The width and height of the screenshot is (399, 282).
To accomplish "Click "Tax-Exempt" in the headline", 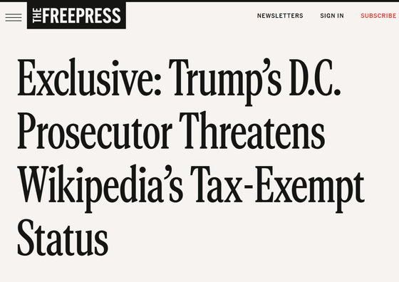I will click(277, 188).
